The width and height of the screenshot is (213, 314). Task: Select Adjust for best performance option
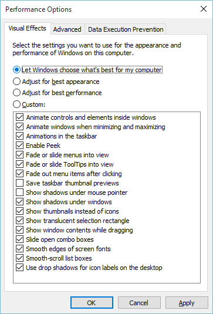click(16, 93)
